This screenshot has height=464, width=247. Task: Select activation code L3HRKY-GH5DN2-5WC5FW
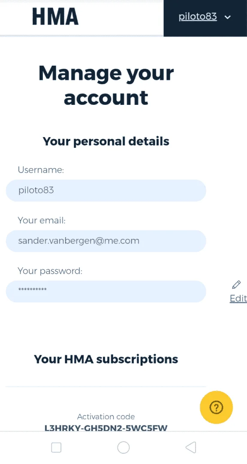click(x=106, y=427)
